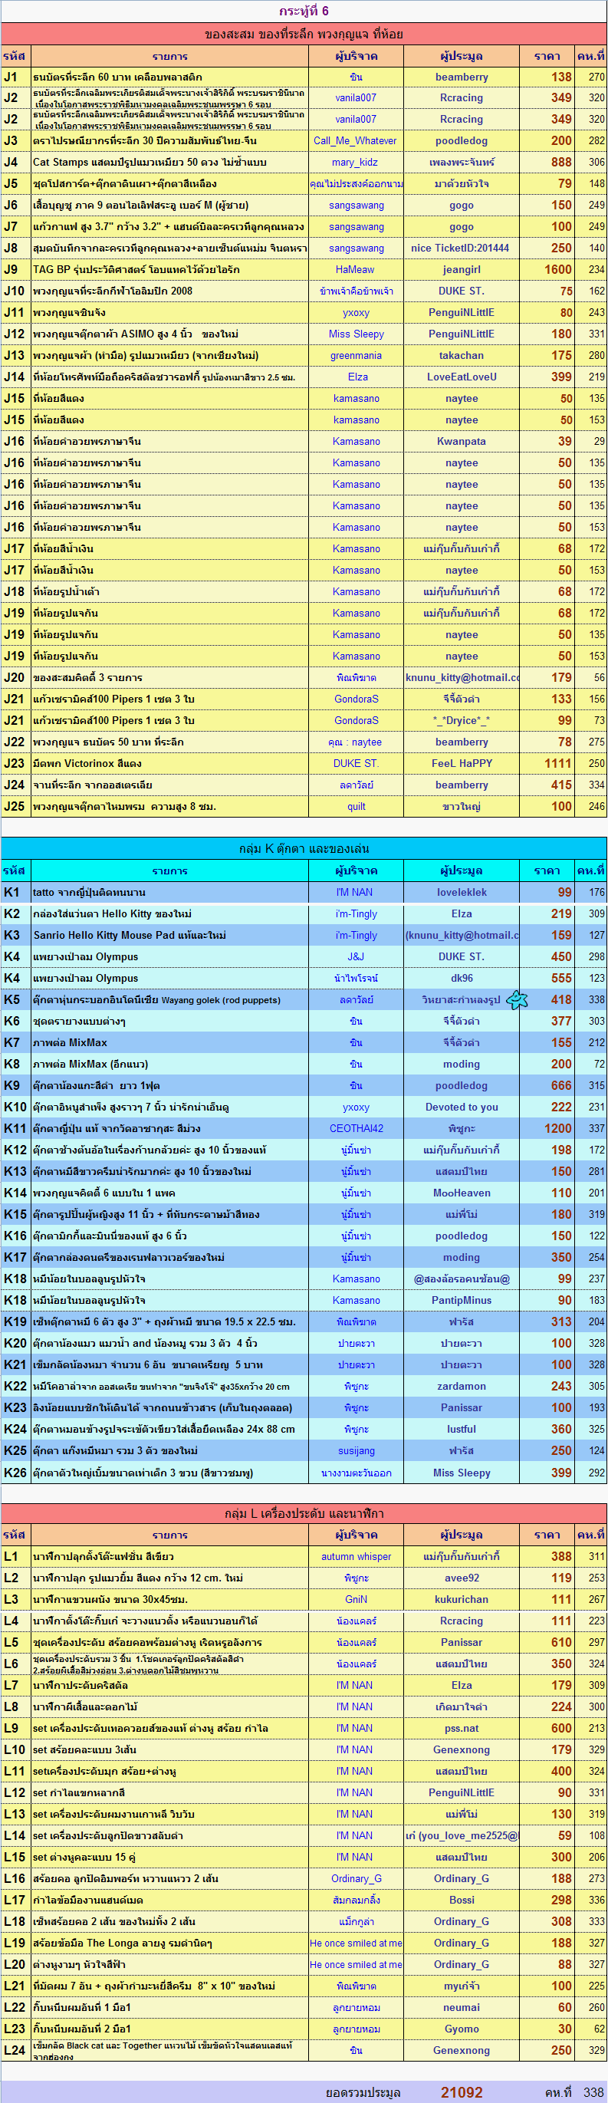This screenshot has height=2103, width=608.
Task: Select the header 'กลุ่ม K ตุ๊กตา และของเล่น'
Action: 304,848
